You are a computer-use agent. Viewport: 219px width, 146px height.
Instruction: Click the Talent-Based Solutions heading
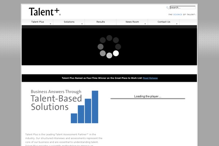[56, 103]
